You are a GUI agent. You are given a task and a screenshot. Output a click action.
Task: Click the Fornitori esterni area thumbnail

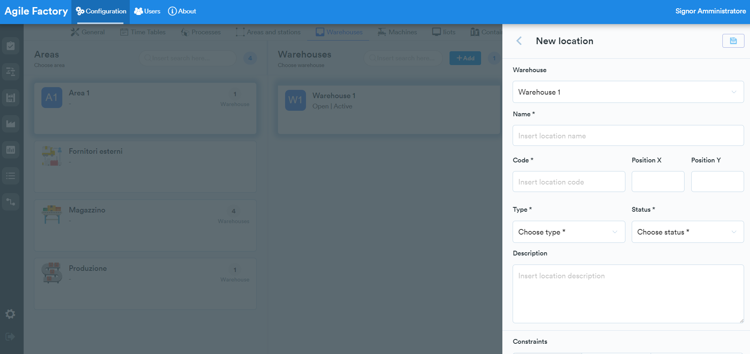(52, 156)
